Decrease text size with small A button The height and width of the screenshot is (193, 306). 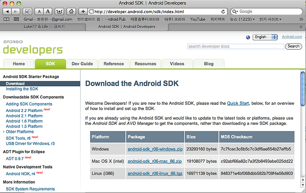(39, 12)
